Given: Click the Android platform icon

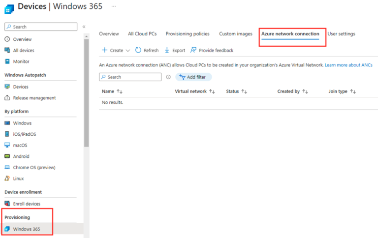Looking at the screenshot, I should click(7, 156).
